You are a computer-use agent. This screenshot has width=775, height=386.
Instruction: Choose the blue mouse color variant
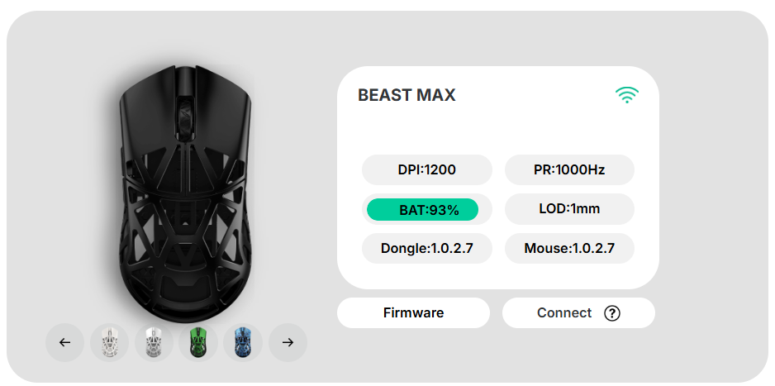point(243,342)
